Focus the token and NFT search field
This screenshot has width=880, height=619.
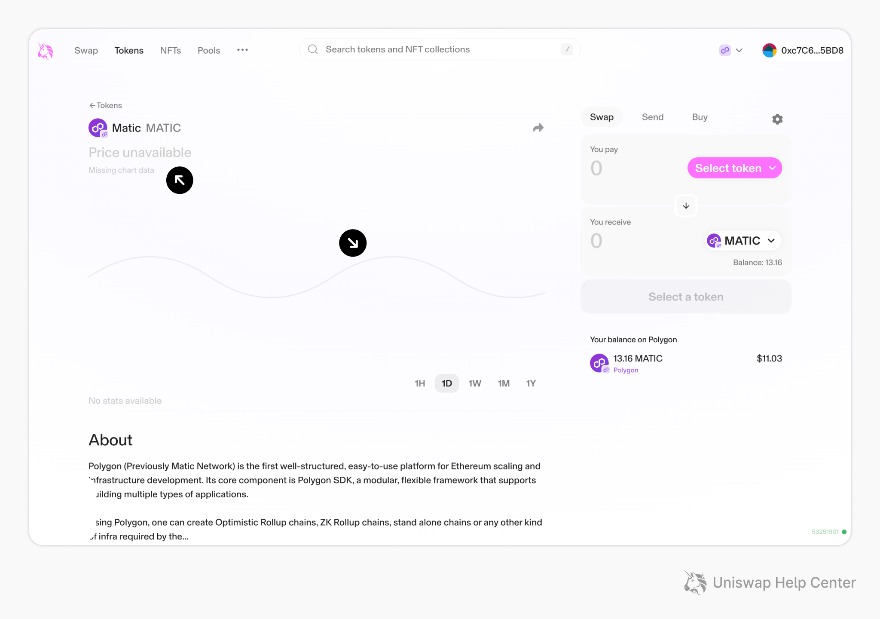[440, 49]
